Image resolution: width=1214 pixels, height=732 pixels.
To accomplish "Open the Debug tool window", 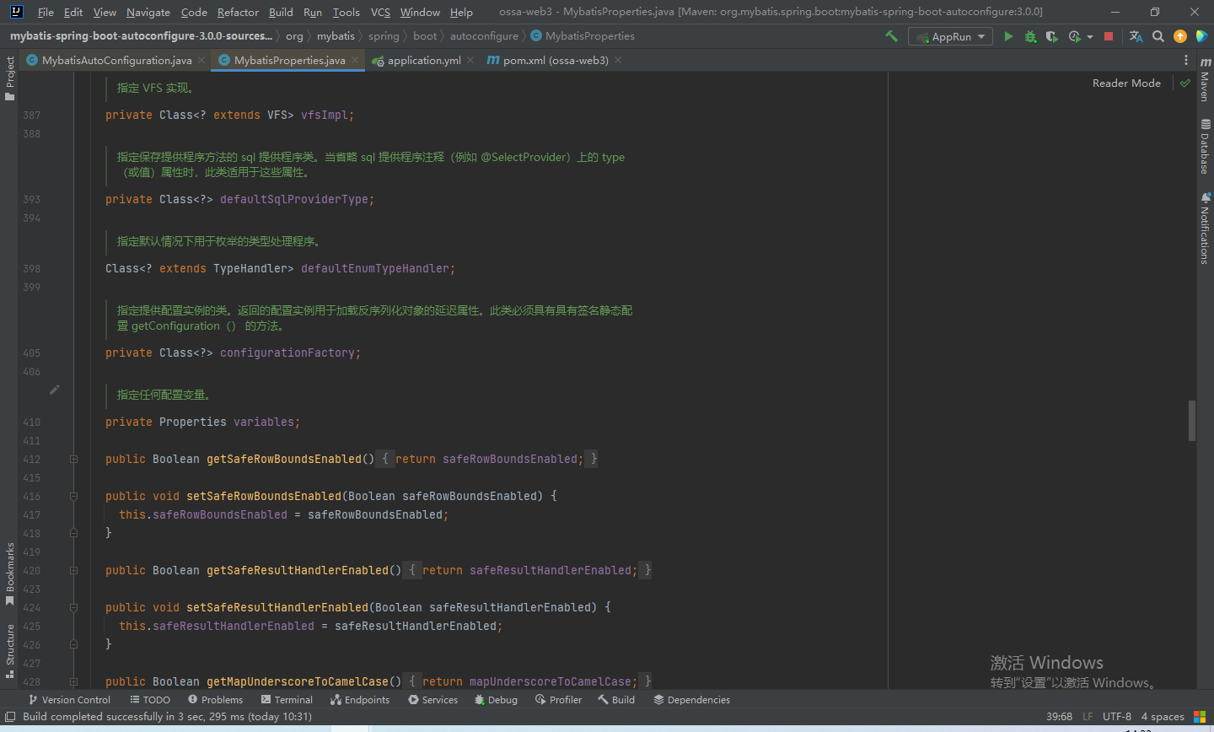I will click(496, 700).
